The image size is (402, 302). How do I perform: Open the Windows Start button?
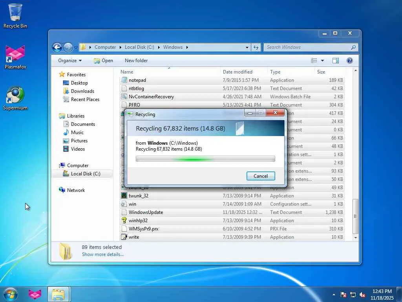coord(11,294)
